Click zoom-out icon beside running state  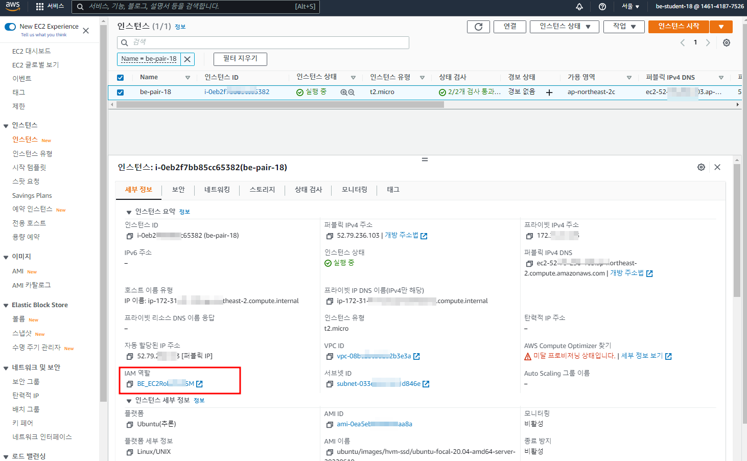[351, 93]
